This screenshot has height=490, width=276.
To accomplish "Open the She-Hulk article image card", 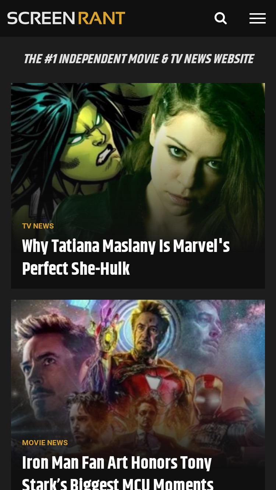I will [x=138, y=186].
